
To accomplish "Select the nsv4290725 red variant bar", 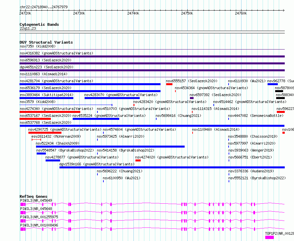I will (x=45, y=133).
